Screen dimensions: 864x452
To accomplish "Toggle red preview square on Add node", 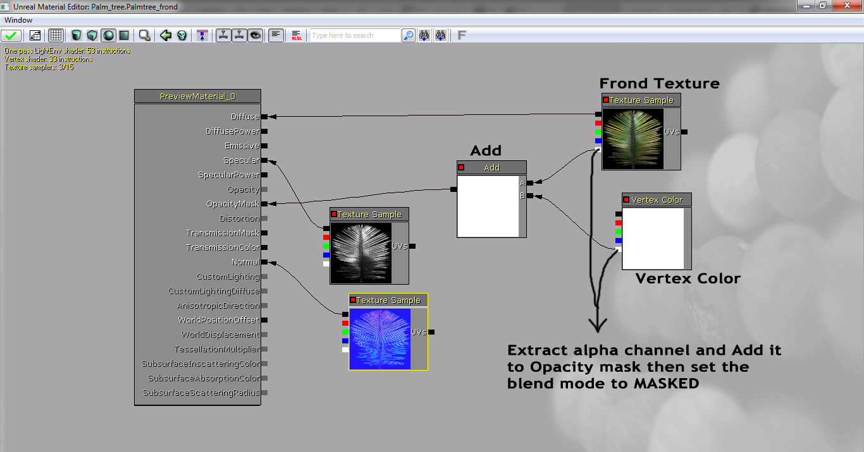I will click(x=461, y=167).
